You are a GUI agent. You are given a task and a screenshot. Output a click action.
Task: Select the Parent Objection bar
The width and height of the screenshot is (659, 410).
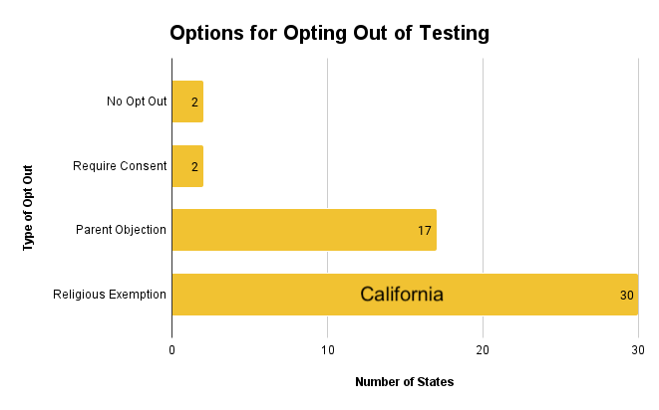click(304, 230)
